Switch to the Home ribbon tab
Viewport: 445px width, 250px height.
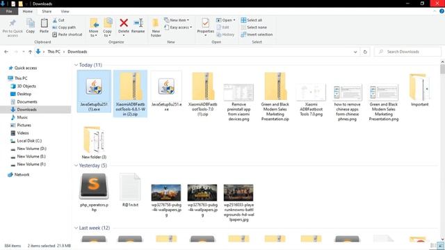tap(28, 11)
